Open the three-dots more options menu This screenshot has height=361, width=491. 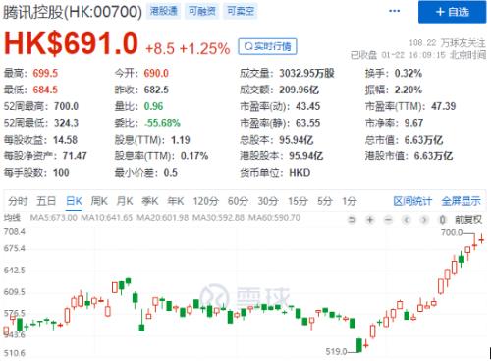(394, 11)
